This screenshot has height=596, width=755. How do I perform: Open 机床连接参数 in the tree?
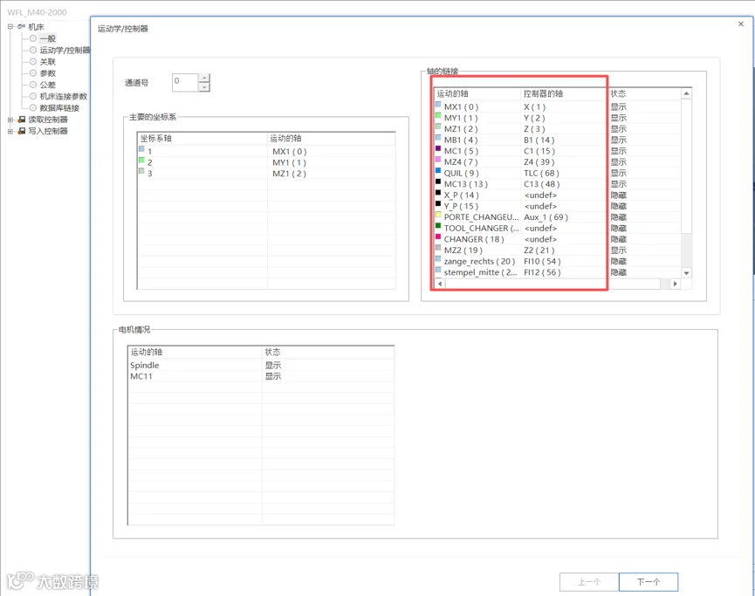(x=63, y=96)
